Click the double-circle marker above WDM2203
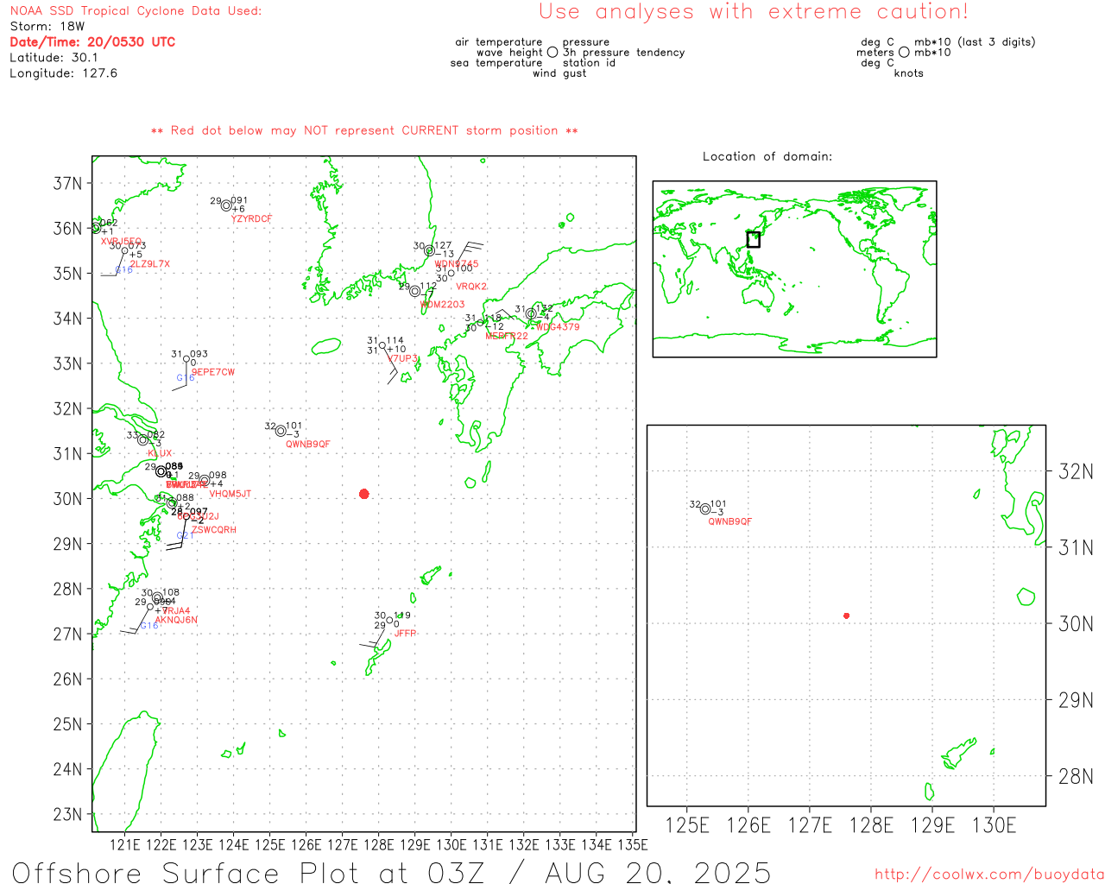This screenshot has height=884, width=1105. [x=414, y=291]
